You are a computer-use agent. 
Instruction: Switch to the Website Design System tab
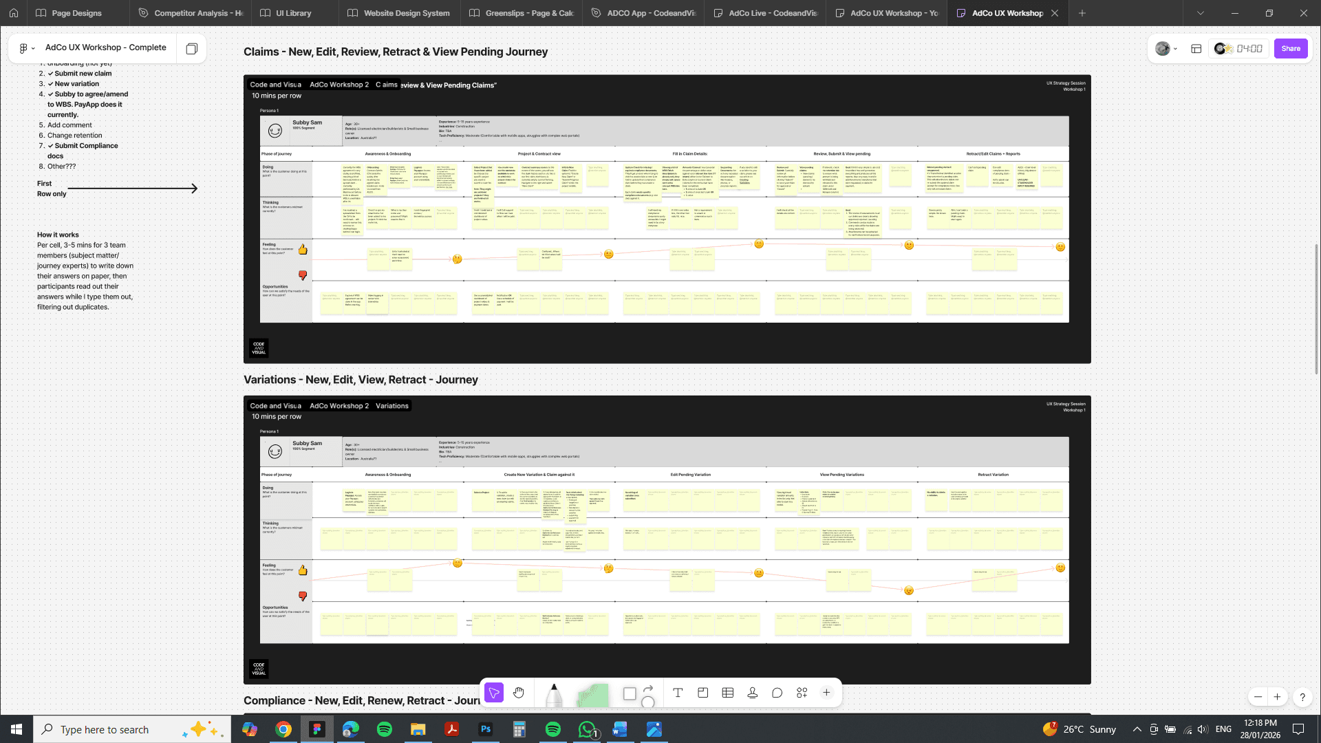point(399,13)
